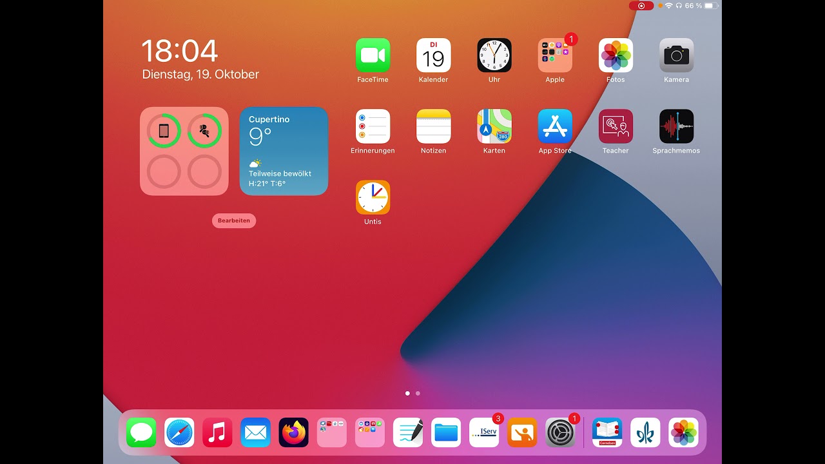The image size is (825, 464).
Task: Open the Fotos app on home screen
Action: click(x=616, y=55)
